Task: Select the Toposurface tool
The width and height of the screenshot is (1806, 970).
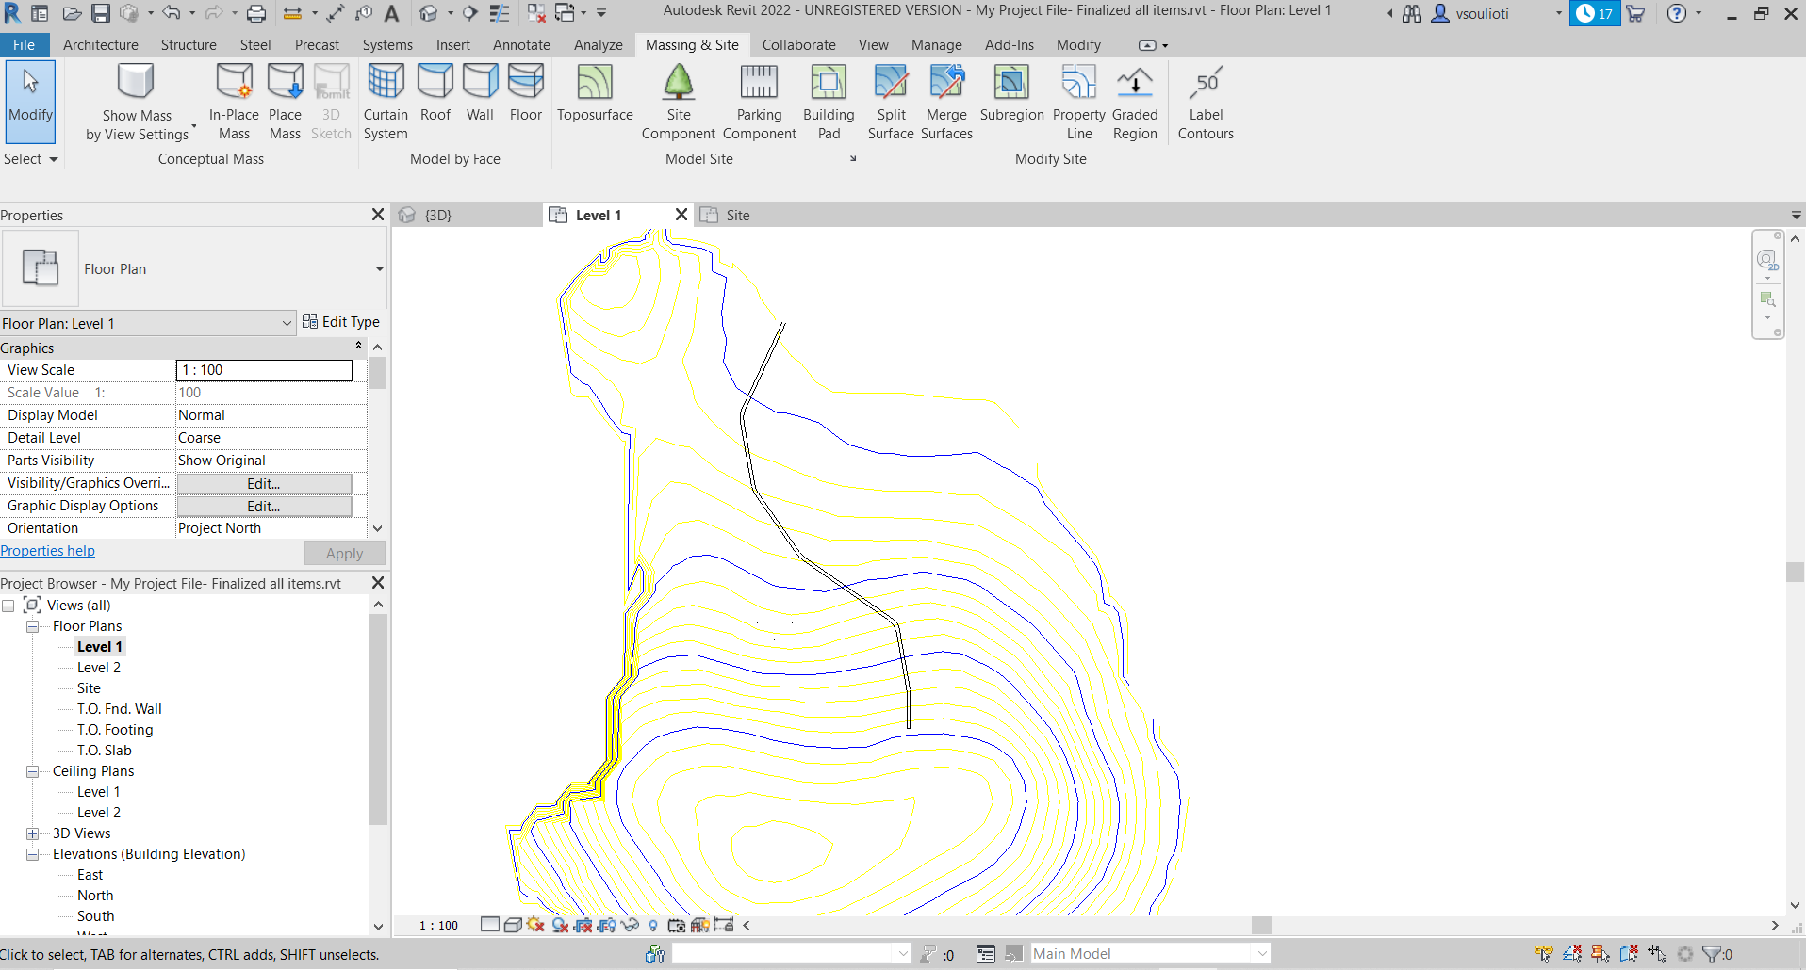Action: click(x=595, y=94)
